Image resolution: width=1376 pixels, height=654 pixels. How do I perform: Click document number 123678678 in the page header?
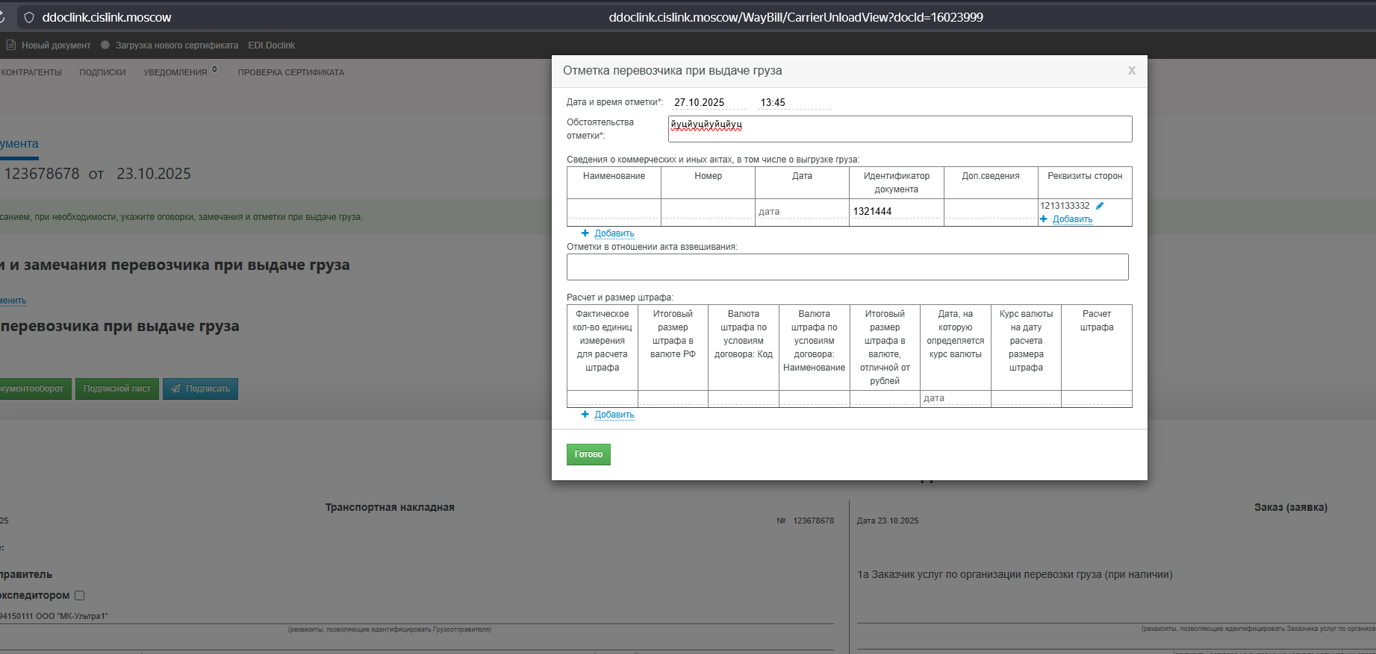point(42,174)
